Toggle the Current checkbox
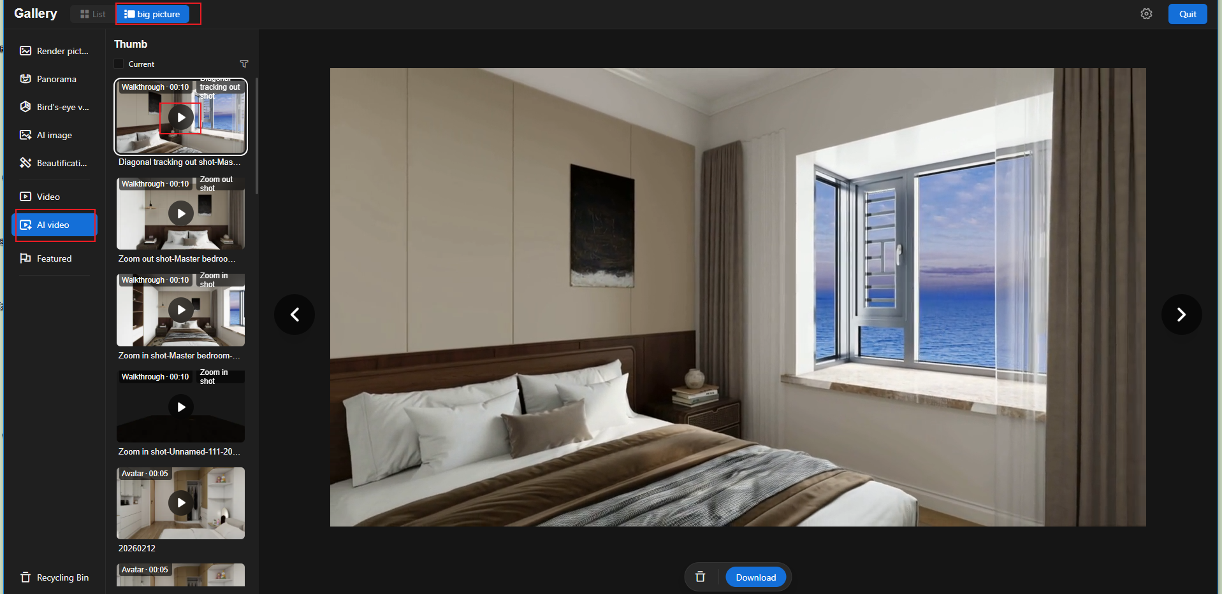This screenshot has height=594, width=1222. point(119,64)
